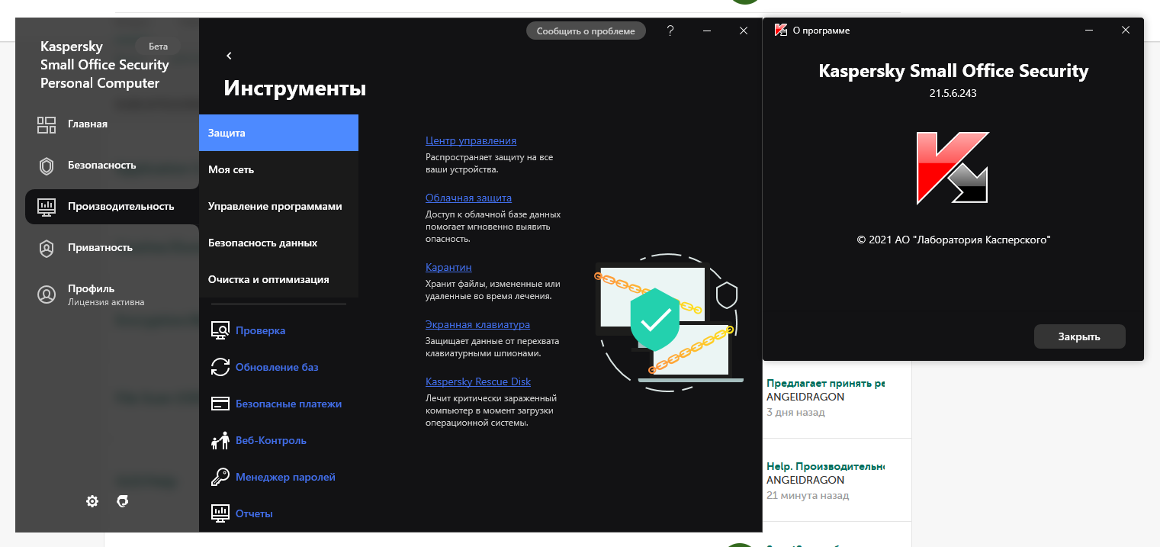
Task: Open the background post "Предлагает принять ре"
Action: [825, 383]
